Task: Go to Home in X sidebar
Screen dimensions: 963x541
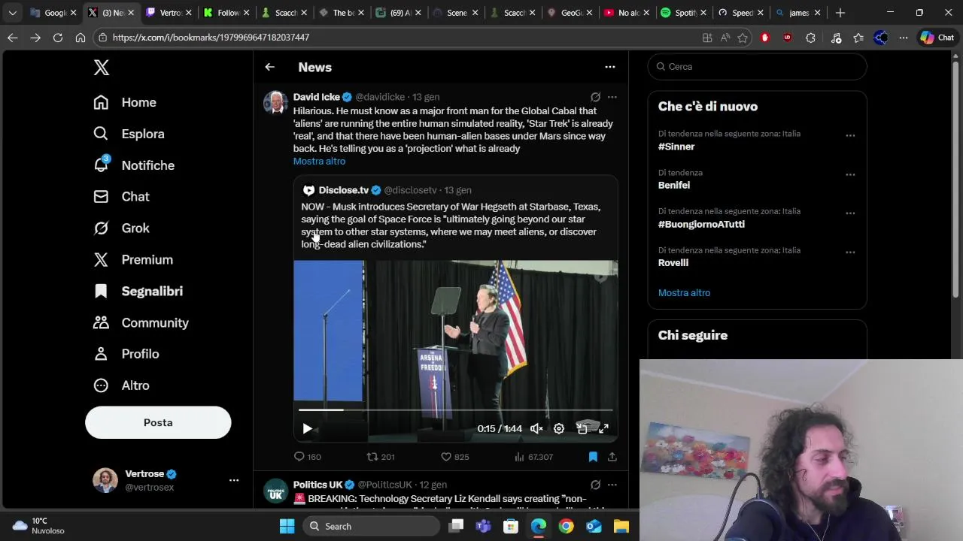Action: point(125,102)
